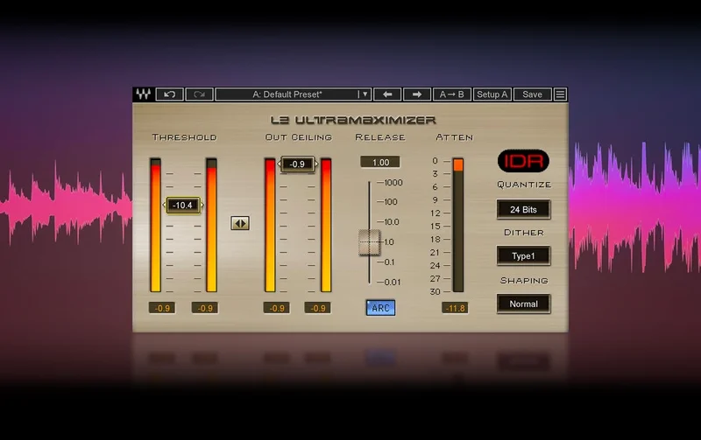Viewport: 701px width, 440px height.
Task: Open the Default Preset dropdown
Action: pos(293,94)
